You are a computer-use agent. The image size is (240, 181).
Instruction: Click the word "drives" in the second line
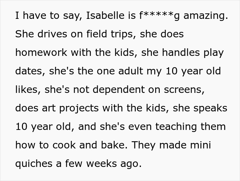(x=48, y=34)
